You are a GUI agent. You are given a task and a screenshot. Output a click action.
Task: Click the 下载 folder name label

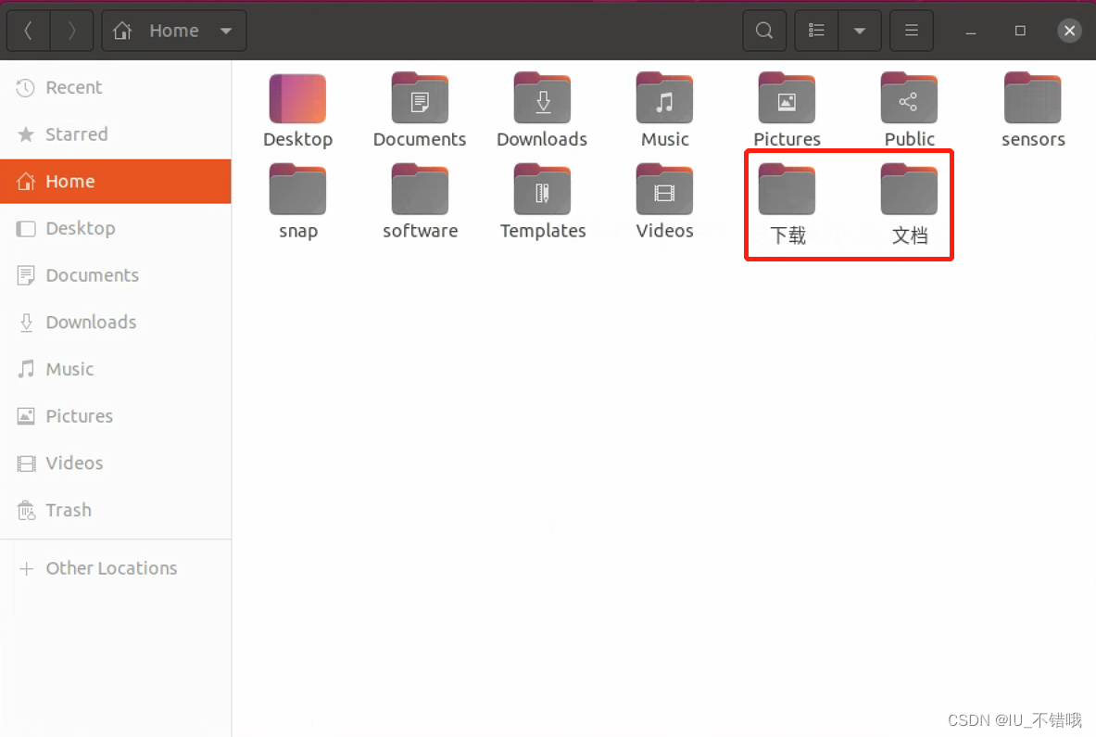click(787, 235)
